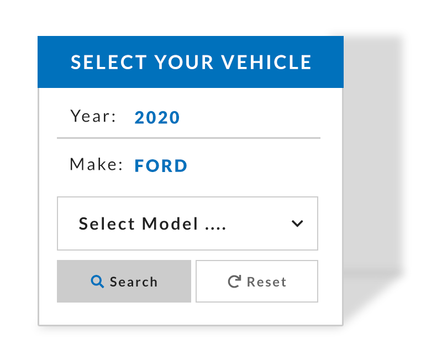The image size is (442, 354).
Task: Change the selected year 2020
Action: click(x=157, y=117)
